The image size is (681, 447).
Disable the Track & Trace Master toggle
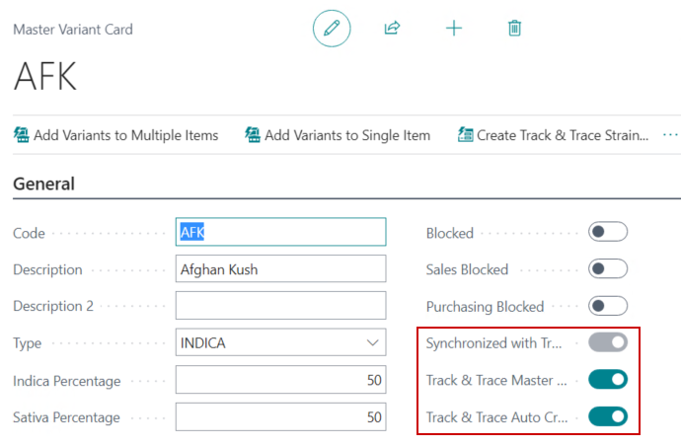(x=607, y=380)
